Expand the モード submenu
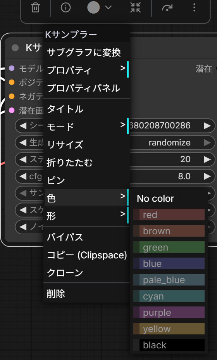 (87, 126)
